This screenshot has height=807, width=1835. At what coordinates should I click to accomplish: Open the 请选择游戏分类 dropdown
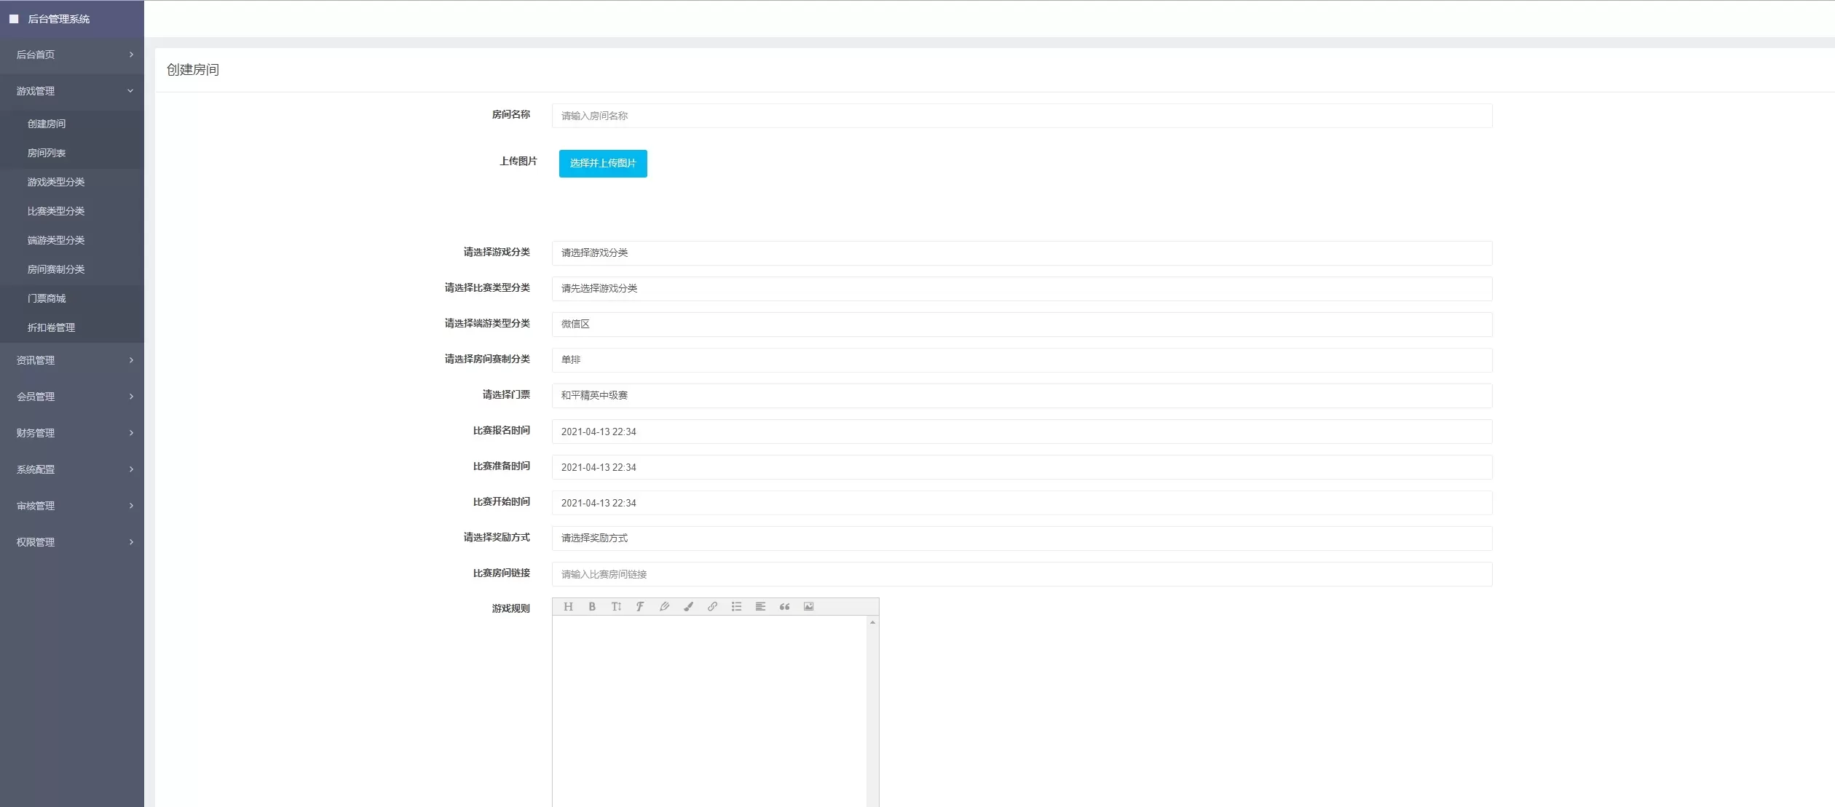click(1022, 253)
